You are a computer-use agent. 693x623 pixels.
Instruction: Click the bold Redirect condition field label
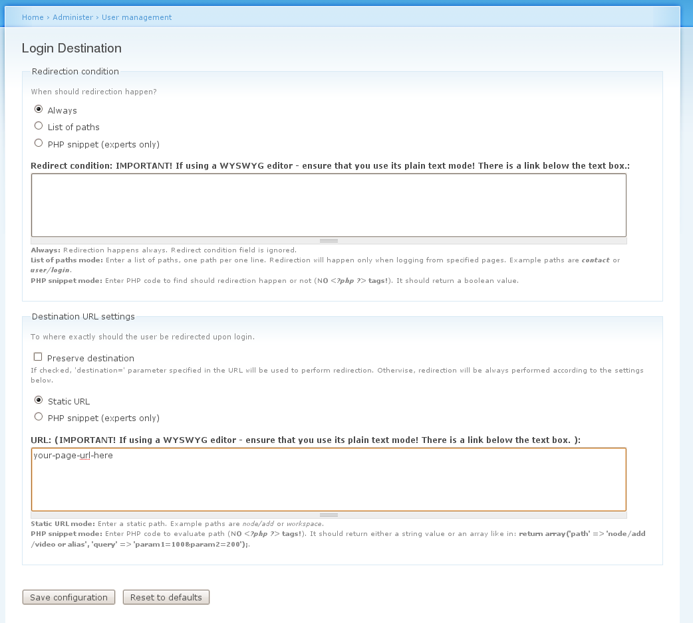tap(330, 166)
